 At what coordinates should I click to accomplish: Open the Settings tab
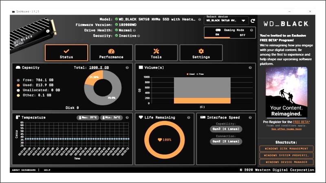pyautogui.click(x=201, y=53)
